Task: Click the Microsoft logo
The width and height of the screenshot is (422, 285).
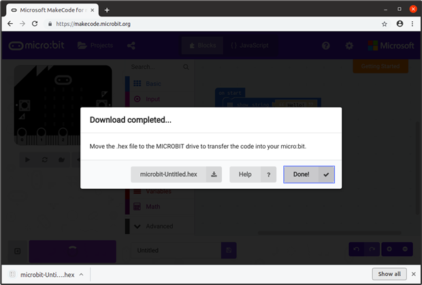Action: point(391,46)
